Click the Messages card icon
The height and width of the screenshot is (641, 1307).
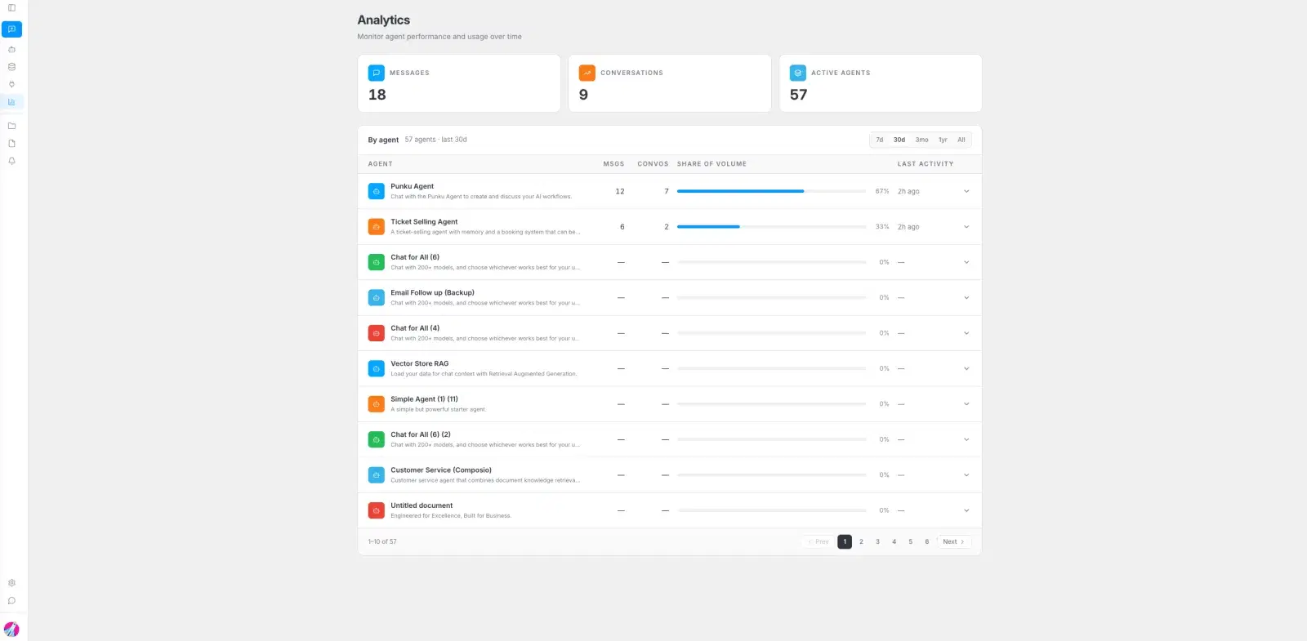pyautogui.click(x=377, y=73)
